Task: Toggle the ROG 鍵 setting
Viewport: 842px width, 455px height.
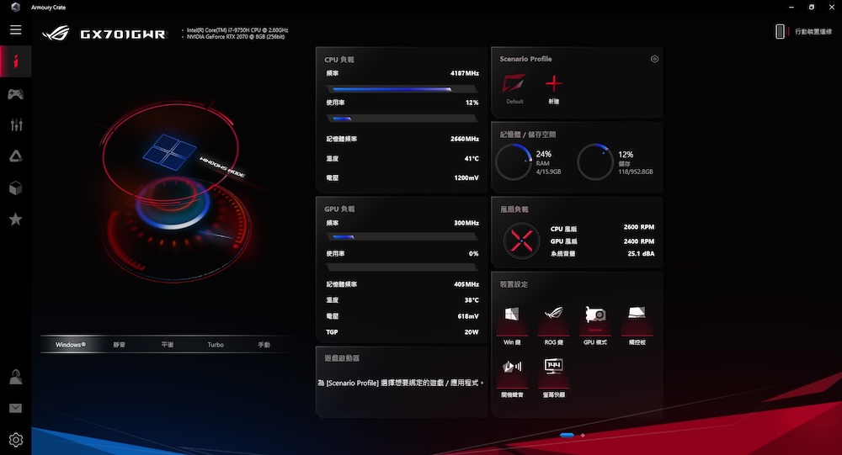Action: [554, 325]
